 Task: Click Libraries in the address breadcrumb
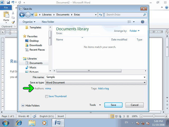tap(47, 15)
